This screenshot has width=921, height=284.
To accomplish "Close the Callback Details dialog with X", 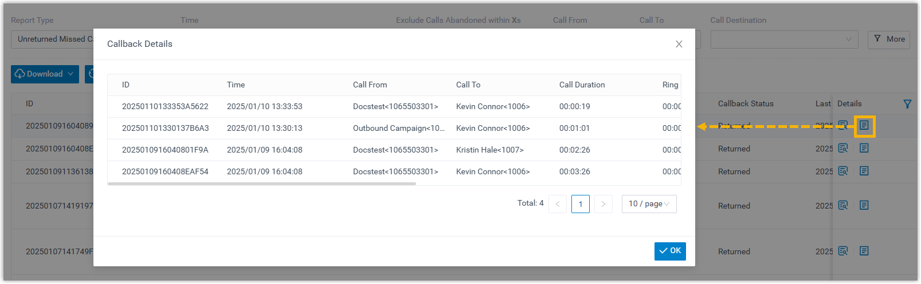I will 679,44.
